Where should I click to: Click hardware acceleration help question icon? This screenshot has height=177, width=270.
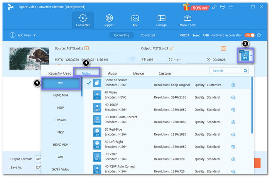coord(259,35)
